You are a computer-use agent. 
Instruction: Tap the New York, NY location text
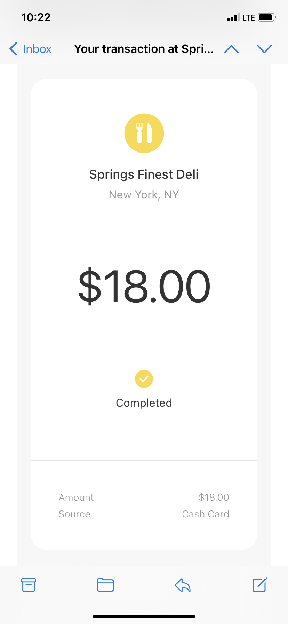144,195
